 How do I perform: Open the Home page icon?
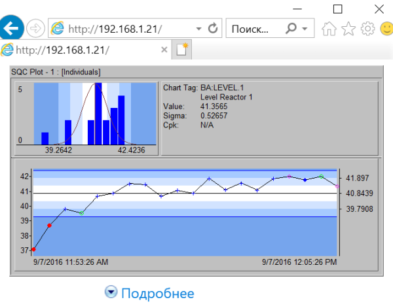[x=330, y=29]
